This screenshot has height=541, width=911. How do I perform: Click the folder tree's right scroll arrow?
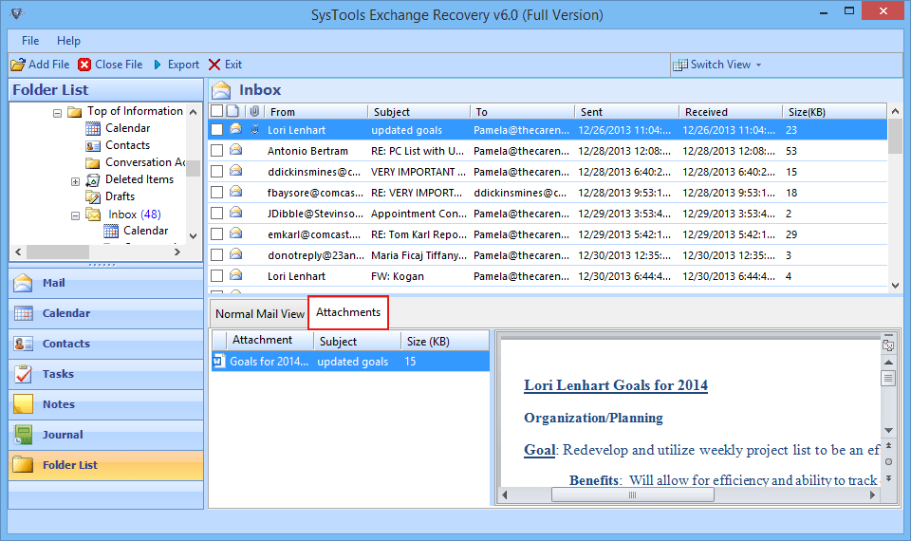pyautogui.click(x=177, y=252)
